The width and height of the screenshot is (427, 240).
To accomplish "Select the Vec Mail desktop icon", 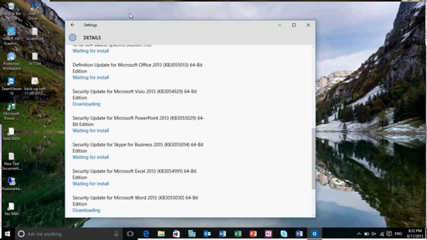I will (x=11, y=209).
